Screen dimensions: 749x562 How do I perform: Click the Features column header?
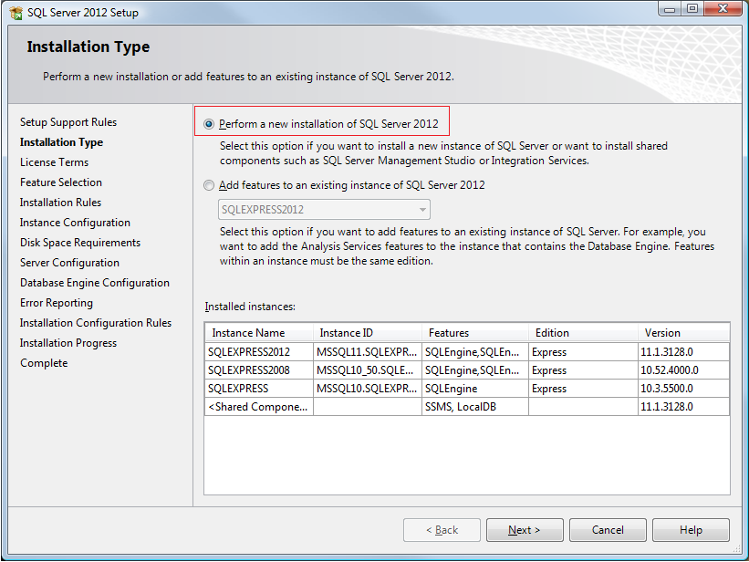click(475, 333)
